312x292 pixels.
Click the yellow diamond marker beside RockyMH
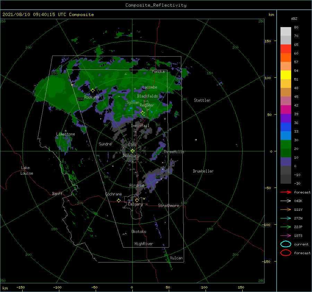(x=93, y=91)
